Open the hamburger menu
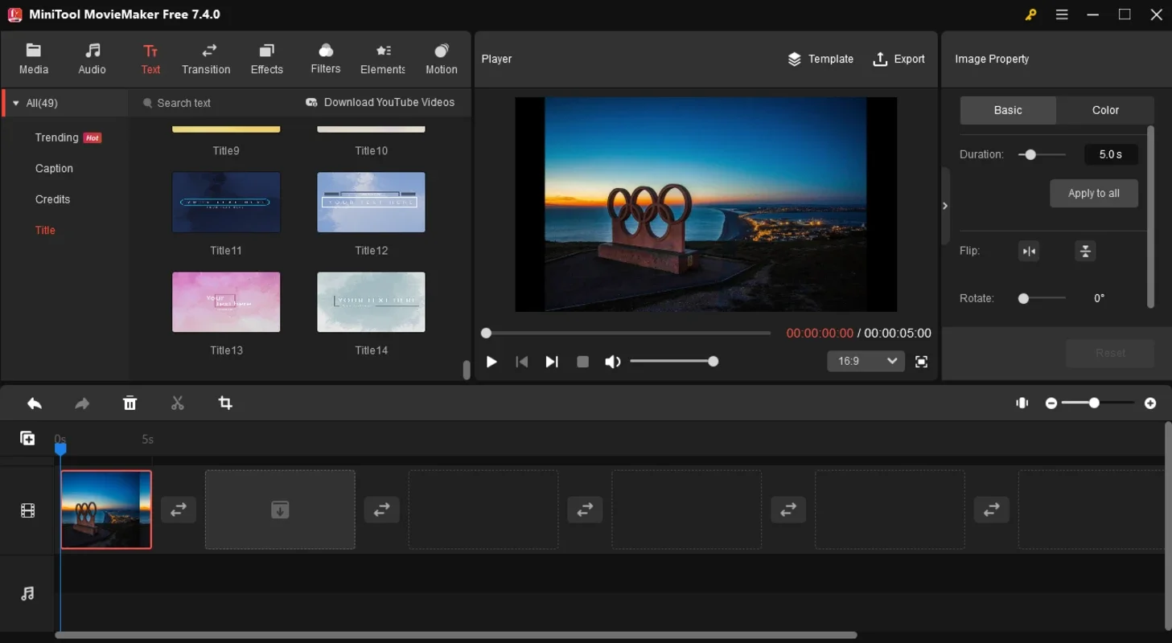Screen dimensions: 1172x643 pos(1062,14)
